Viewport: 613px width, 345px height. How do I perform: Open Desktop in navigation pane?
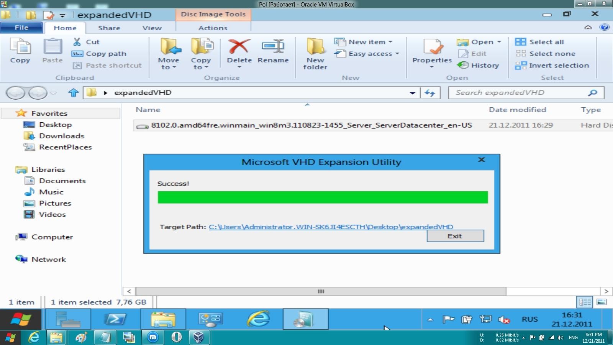(x=55, y=125)
